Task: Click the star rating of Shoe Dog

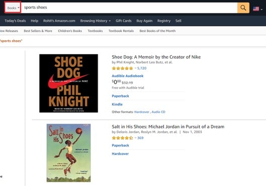Action: (122, 68)
